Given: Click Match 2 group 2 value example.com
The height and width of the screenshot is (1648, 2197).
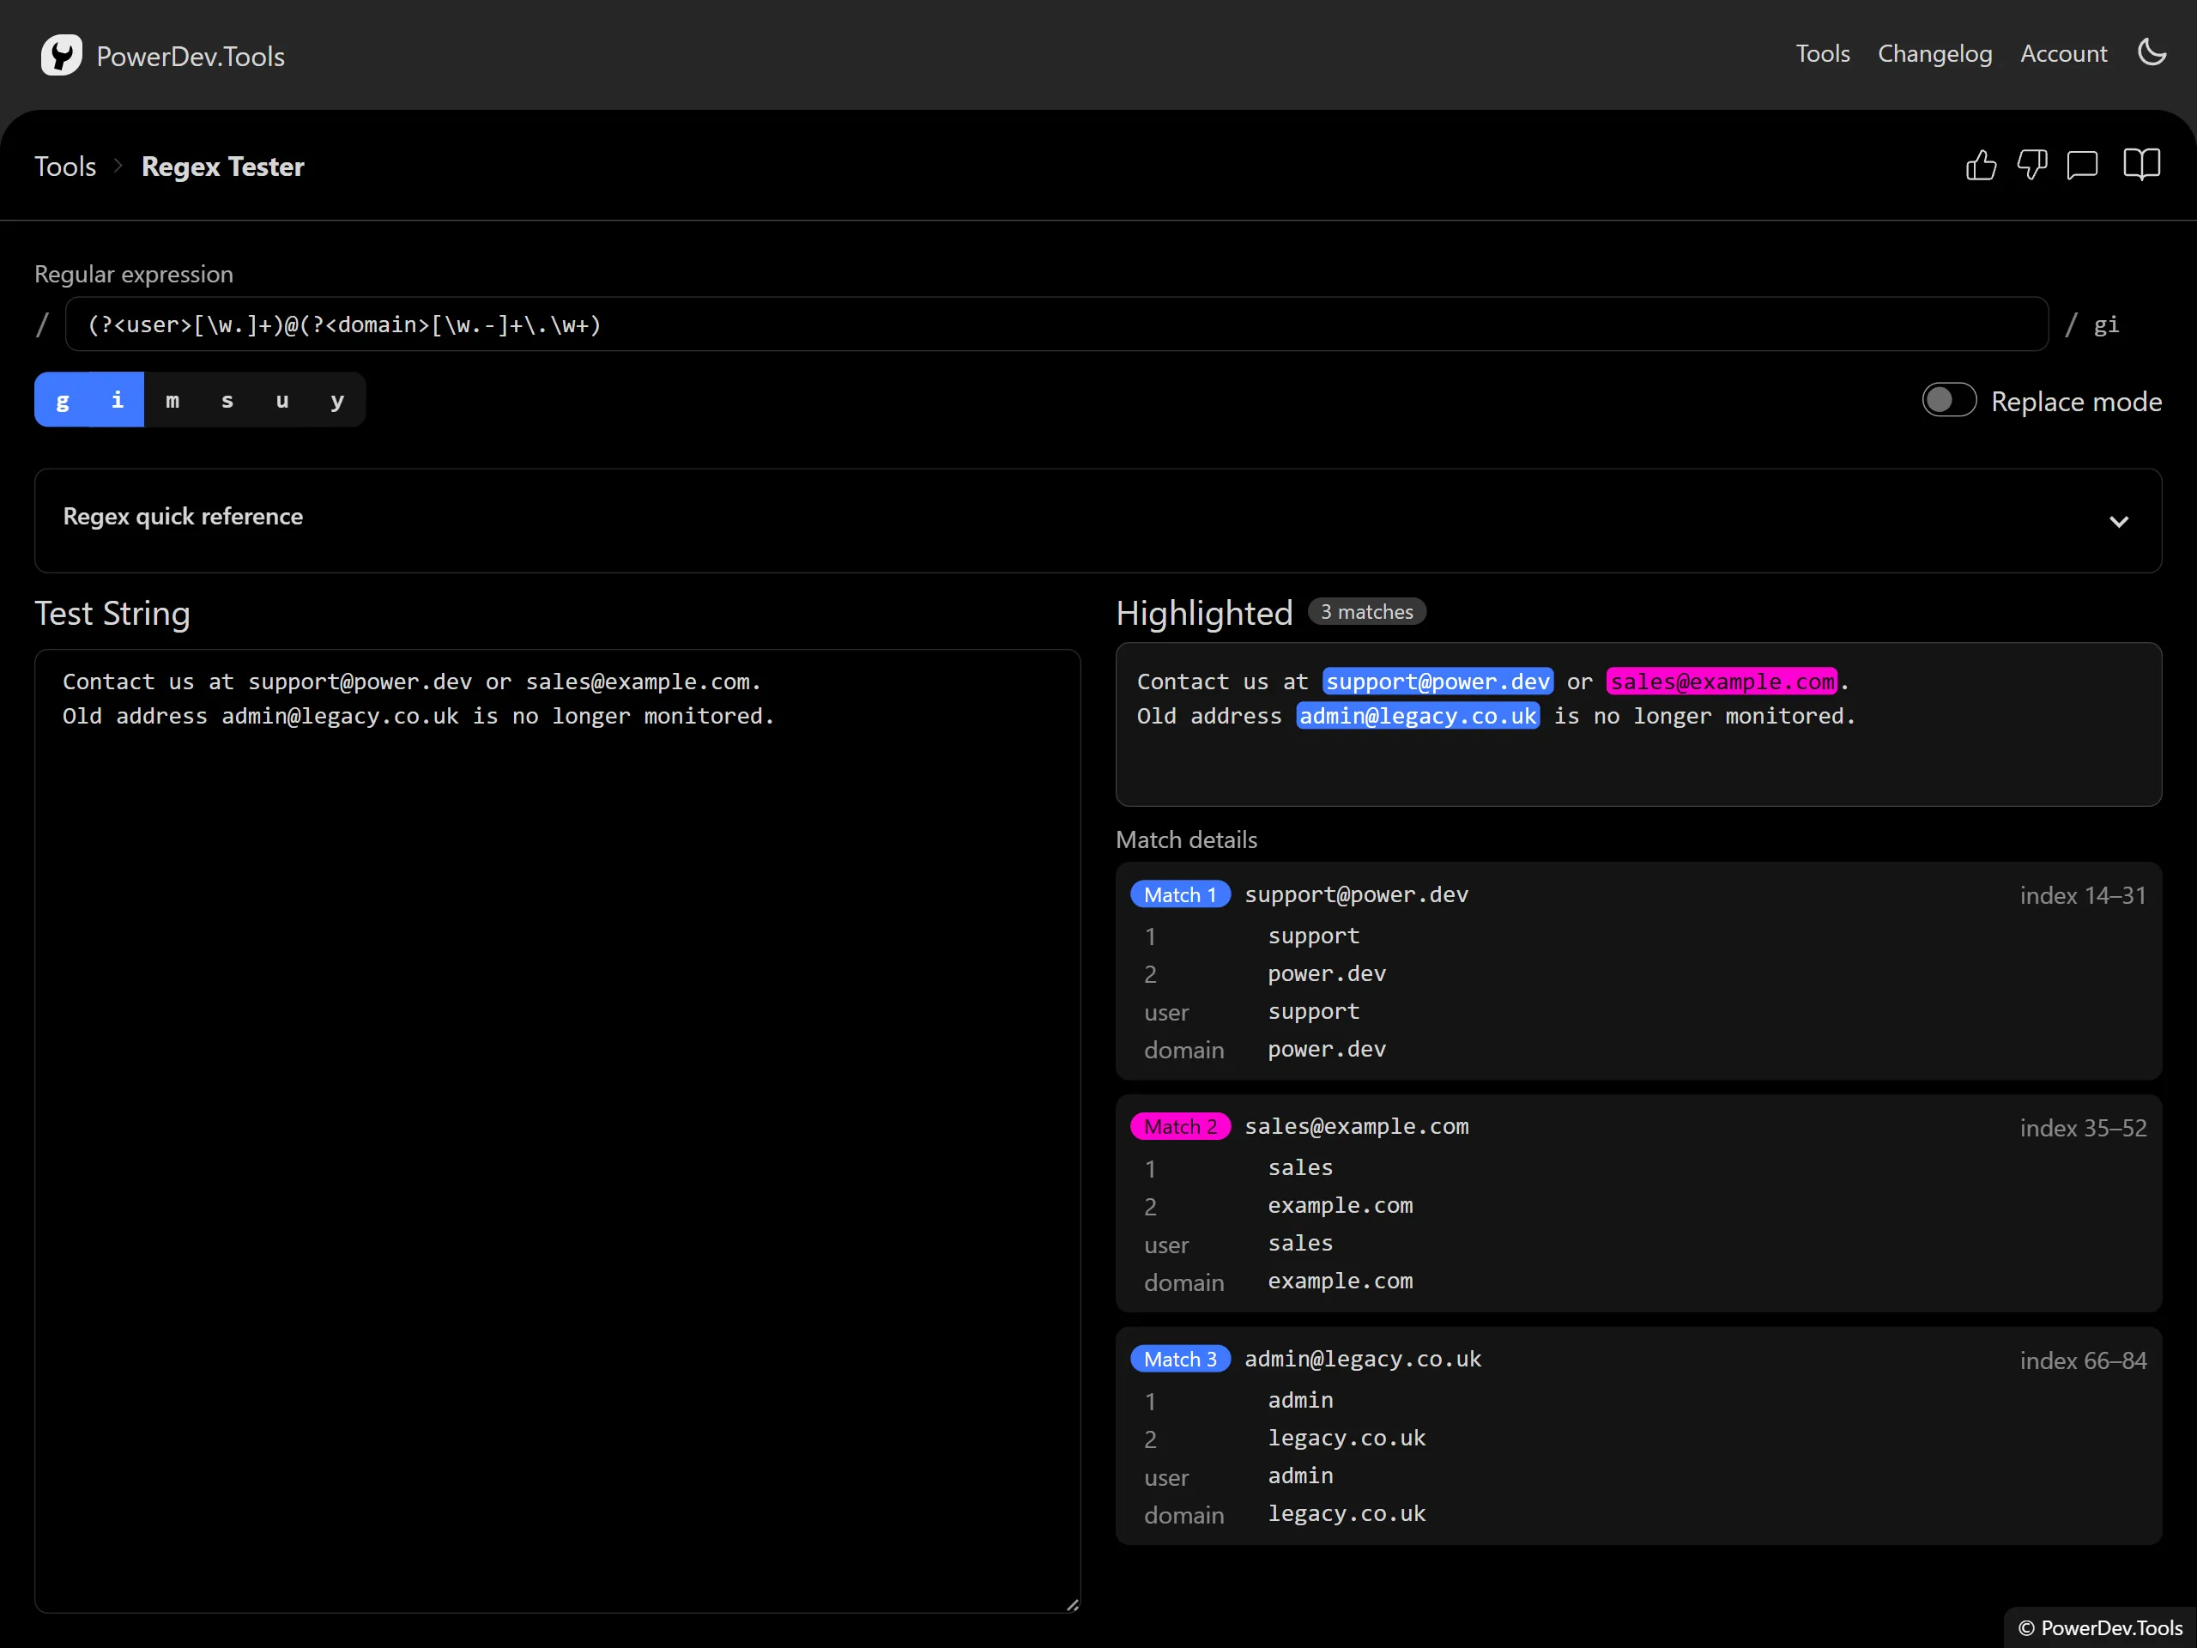Looking at the screenshot, I should pyautogui.click(x=1340, y=1206).
